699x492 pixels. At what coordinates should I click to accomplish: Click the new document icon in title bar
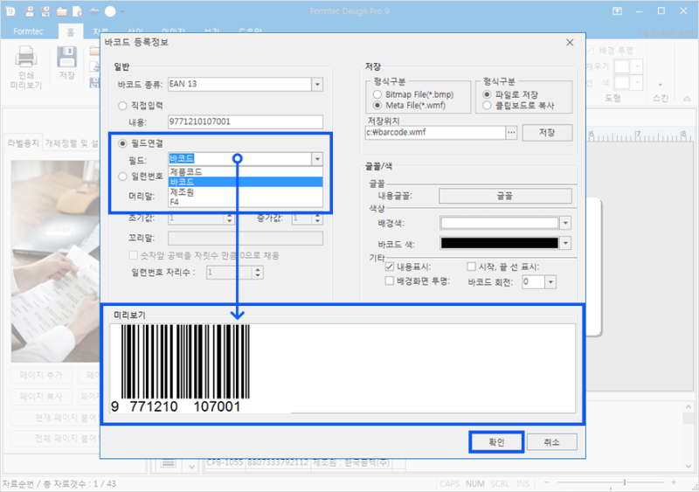tap(78, 11)
